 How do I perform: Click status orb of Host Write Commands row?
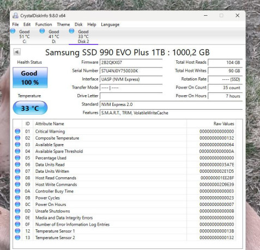coord(17,184)
